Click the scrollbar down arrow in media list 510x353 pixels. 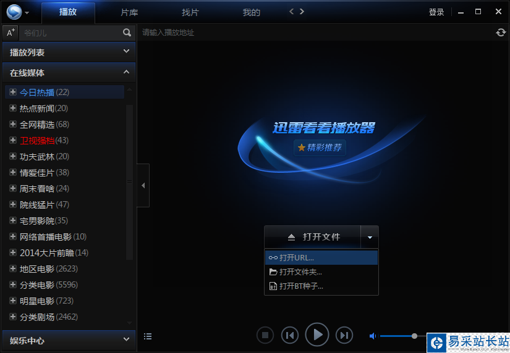point(129,323)
